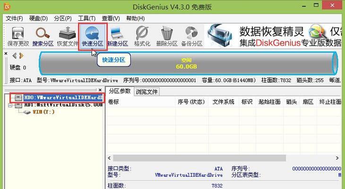Click the 新建分区 (New Partition) icon

(x=118, y=36)
